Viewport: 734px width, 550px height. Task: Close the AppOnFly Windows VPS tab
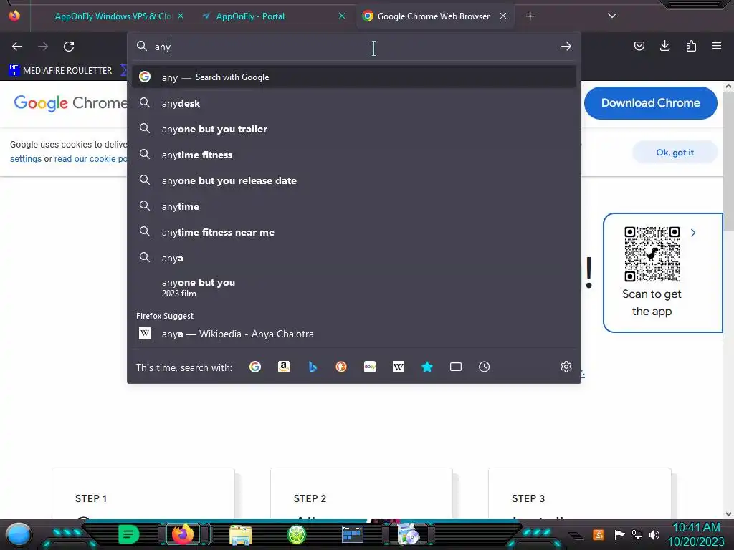tap(180, 16)
